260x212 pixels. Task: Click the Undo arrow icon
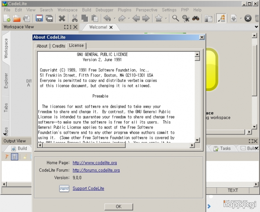(107, 18)
